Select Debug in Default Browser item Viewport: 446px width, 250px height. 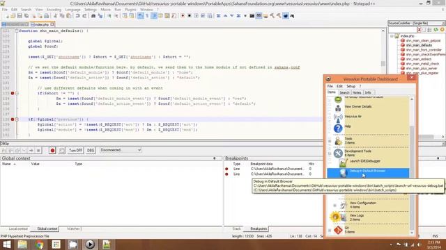[368, 173]
